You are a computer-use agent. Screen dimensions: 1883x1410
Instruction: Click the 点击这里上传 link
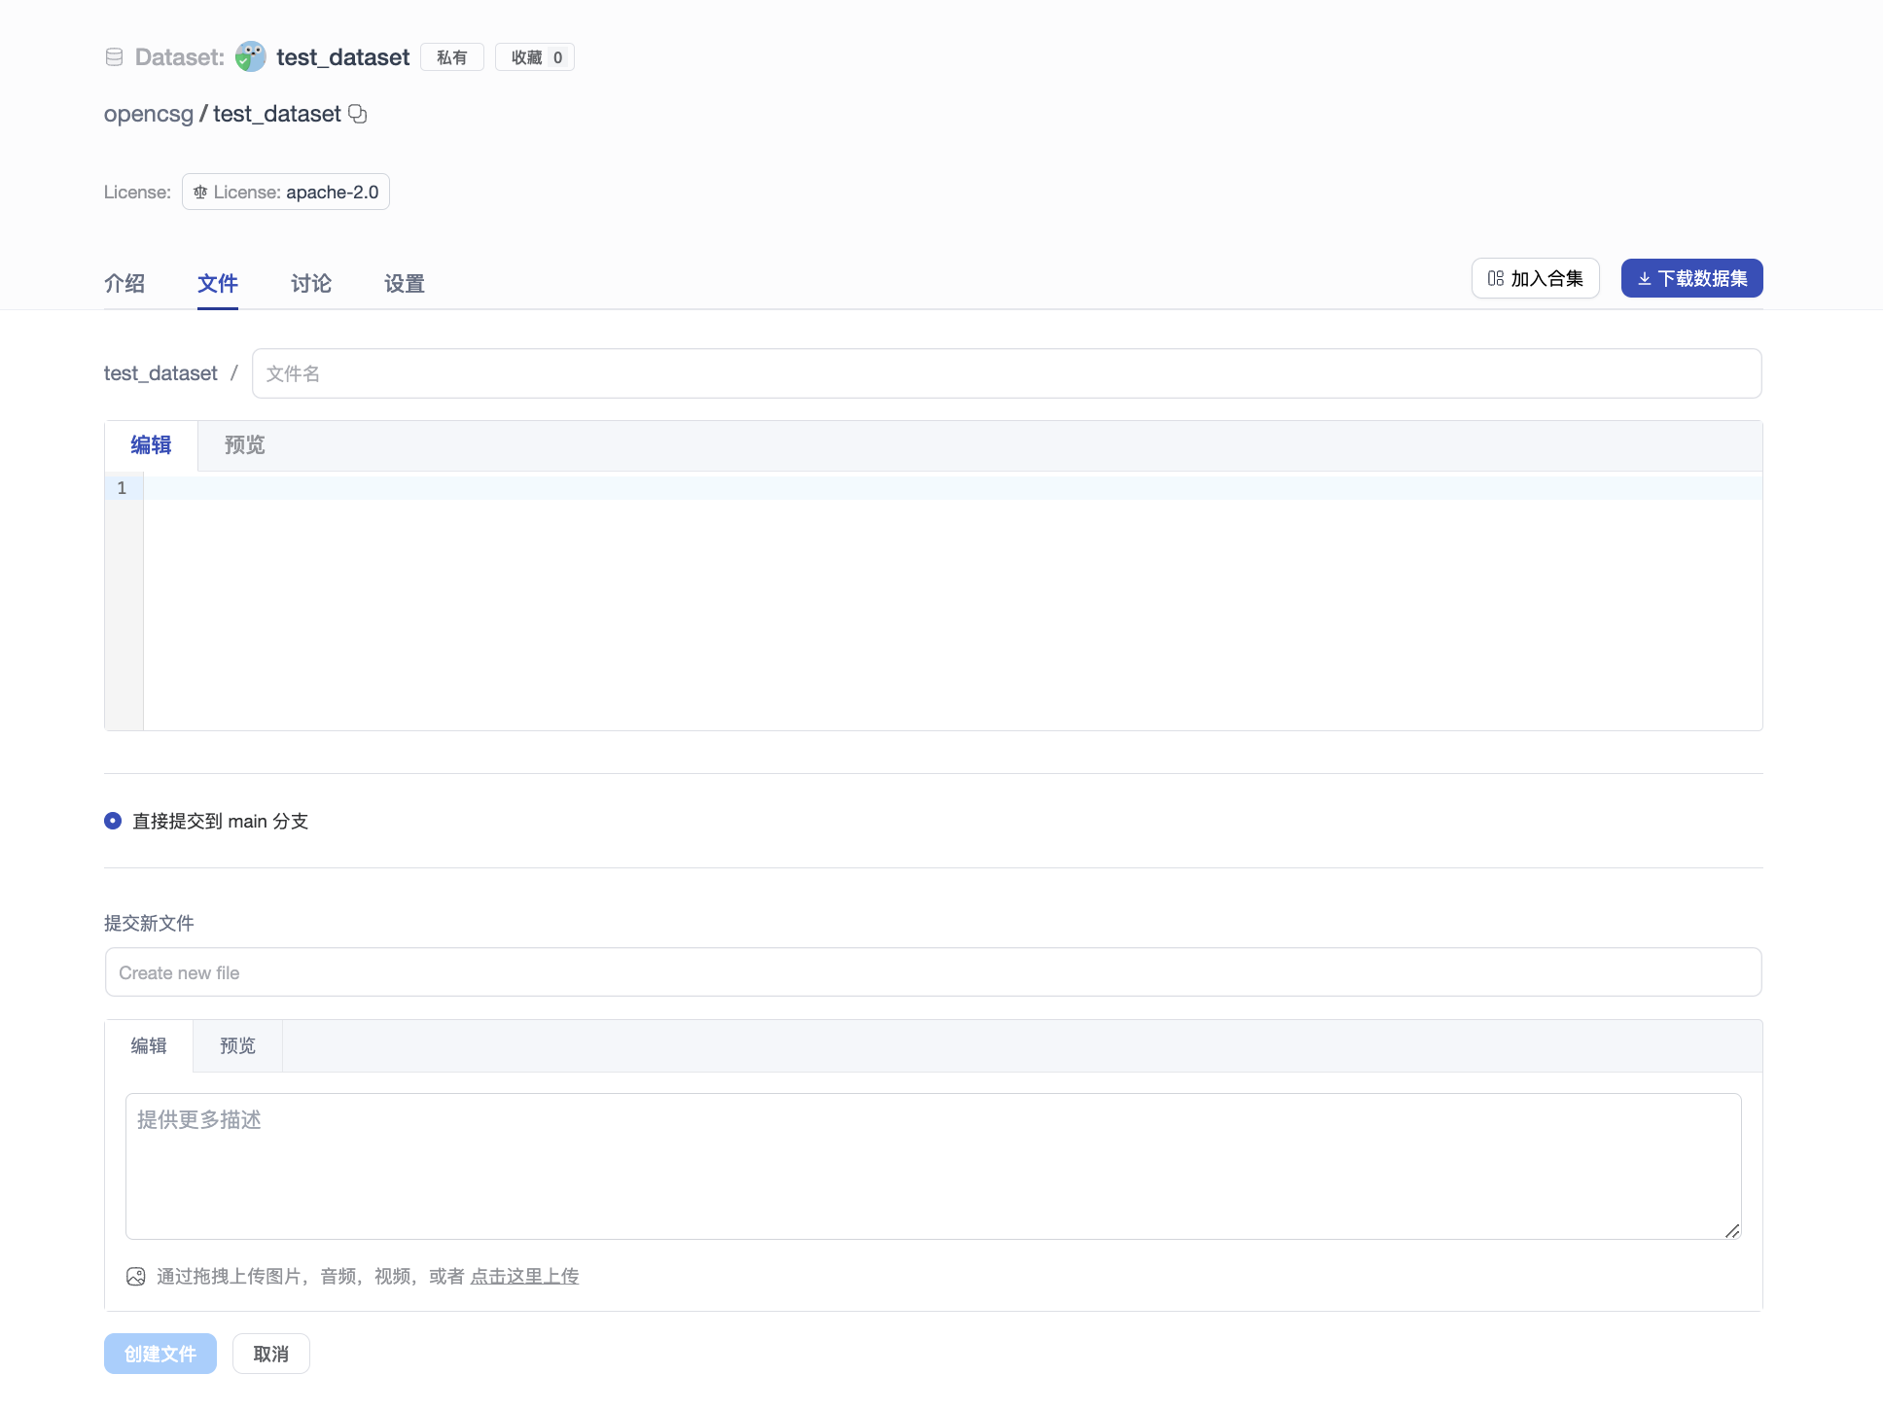click(524, 1276)
